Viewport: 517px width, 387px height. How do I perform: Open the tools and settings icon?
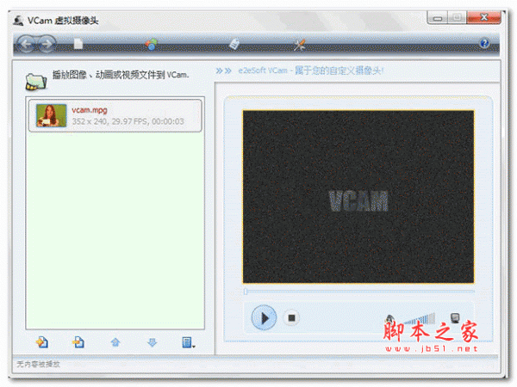(x=299, y=45)
